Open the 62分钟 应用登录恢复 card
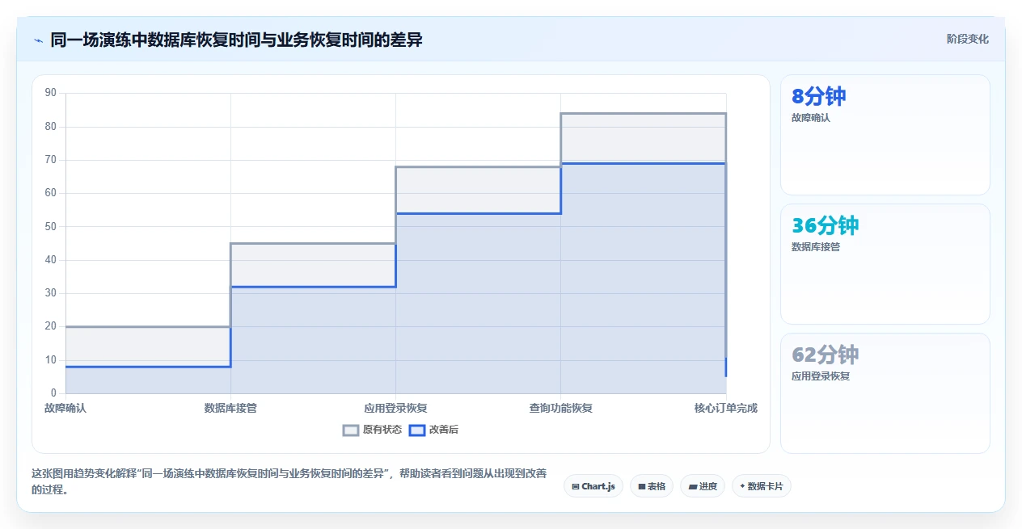The width and height of the screenshot is (1022, 529). point(885,393)
